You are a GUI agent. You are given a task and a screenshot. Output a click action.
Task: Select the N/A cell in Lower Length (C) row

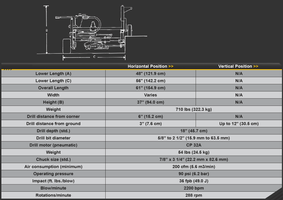pyautogui.click(x=239, y=81)
